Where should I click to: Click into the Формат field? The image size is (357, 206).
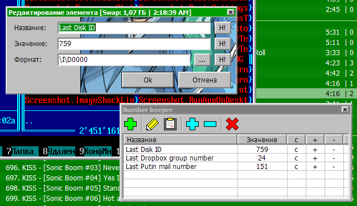point(124,60)
